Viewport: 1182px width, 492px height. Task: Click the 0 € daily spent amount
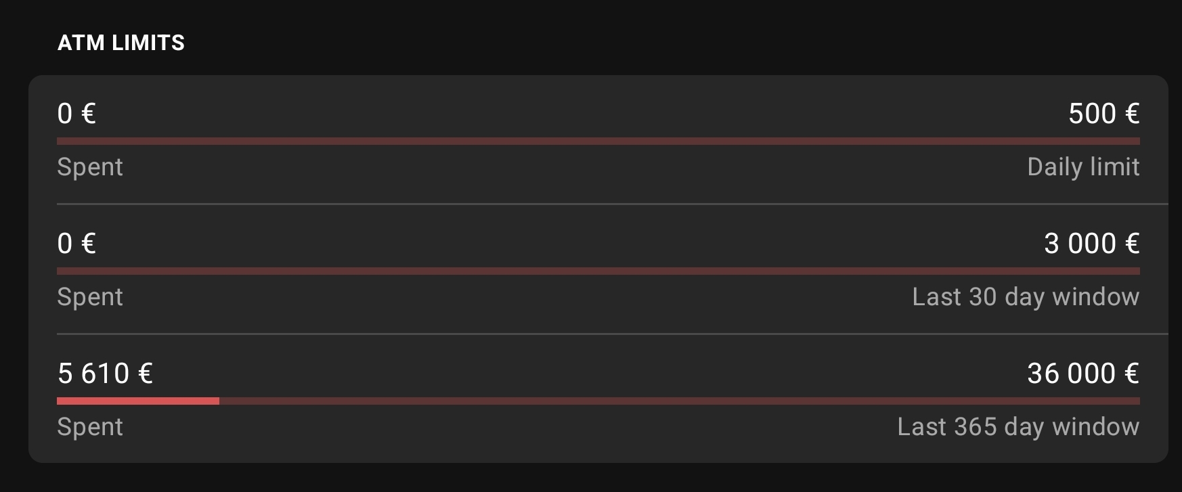pyautogui.click(x=76, y=113)
